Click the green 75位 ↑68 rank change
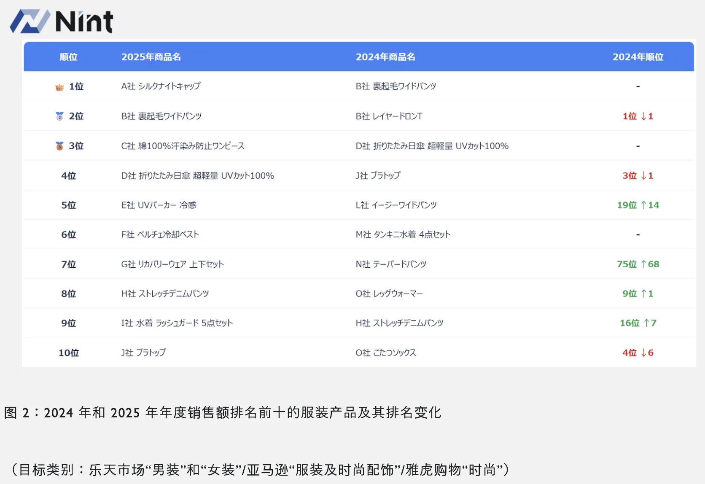The image size is (705, 484). click(x=638, y=264)
